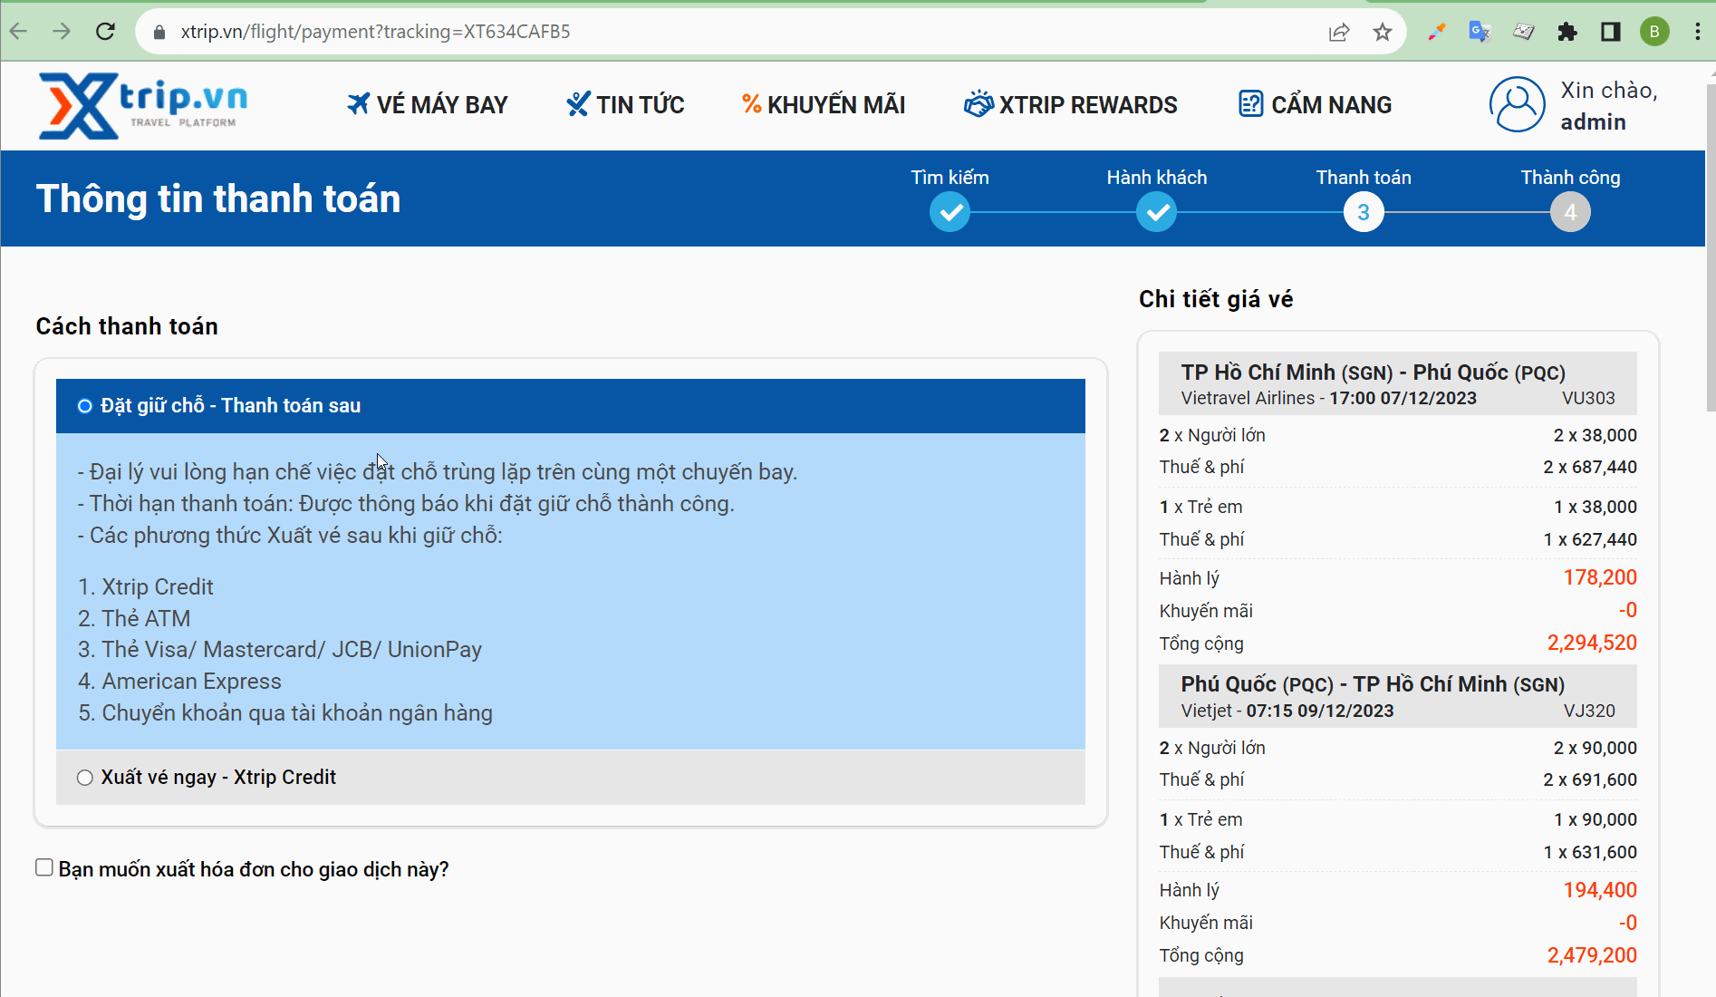The image size is (1716, 997).
Task: Check the xuất hóa đơn invoice checkbox
Action: (x=44, y=867)
